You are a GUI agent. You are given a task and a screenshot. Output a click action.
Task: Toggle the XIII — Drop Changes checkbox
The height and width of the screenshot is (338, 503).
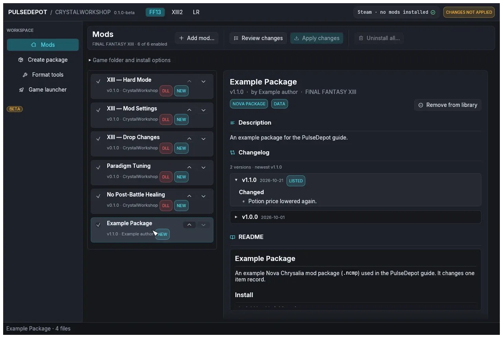pyautogui.click(x=98, y=139)
